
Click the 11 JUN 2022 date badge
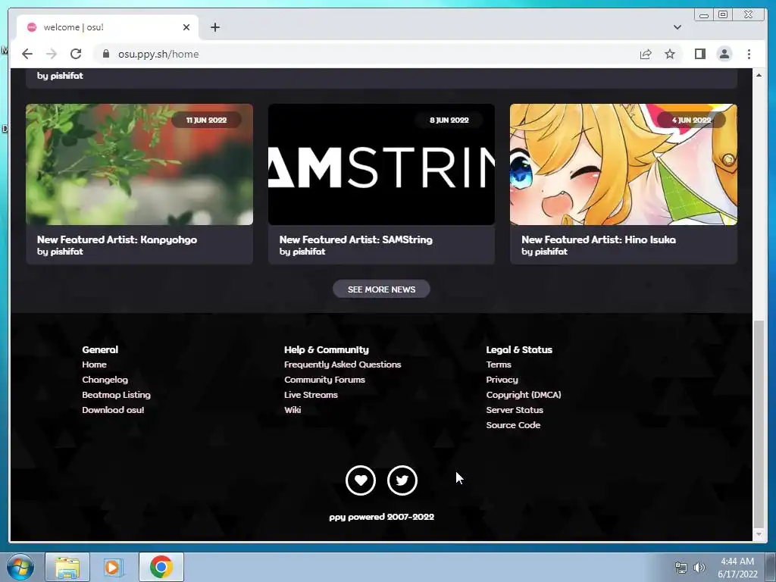tap(206, 120)
